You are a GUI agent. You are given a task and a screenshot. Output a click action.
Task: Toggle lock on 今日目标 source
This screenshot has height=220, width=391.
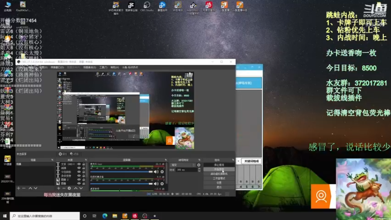click(x=84, y=172)
